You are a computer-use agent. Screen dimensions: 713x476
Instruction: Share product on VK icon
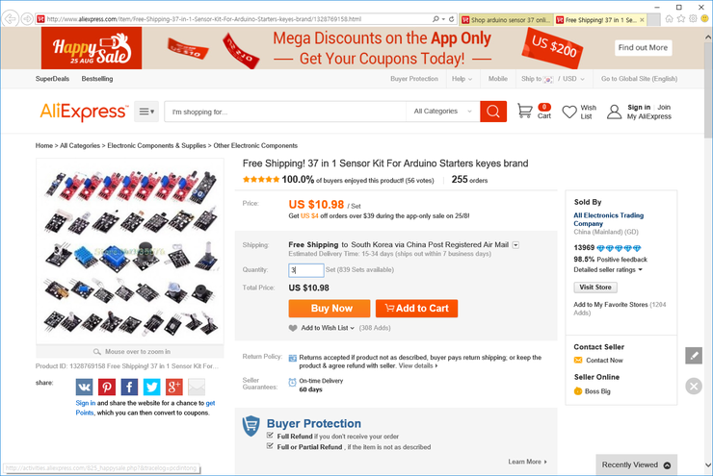pyautogui.click(x=85, y=387)
